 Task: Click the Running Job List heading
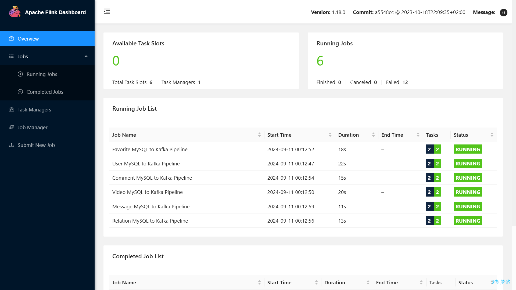[134, 108]
